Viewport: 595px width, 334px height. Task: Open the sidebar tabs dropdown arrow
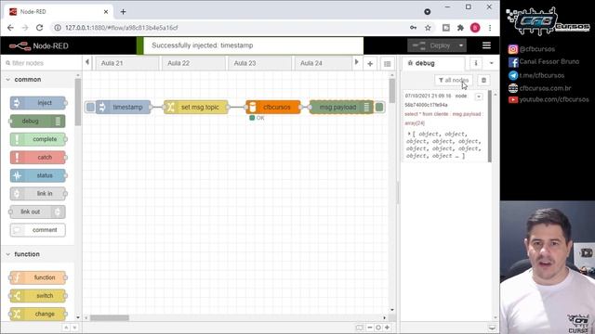pyautogui.click(x=492, y=63)
